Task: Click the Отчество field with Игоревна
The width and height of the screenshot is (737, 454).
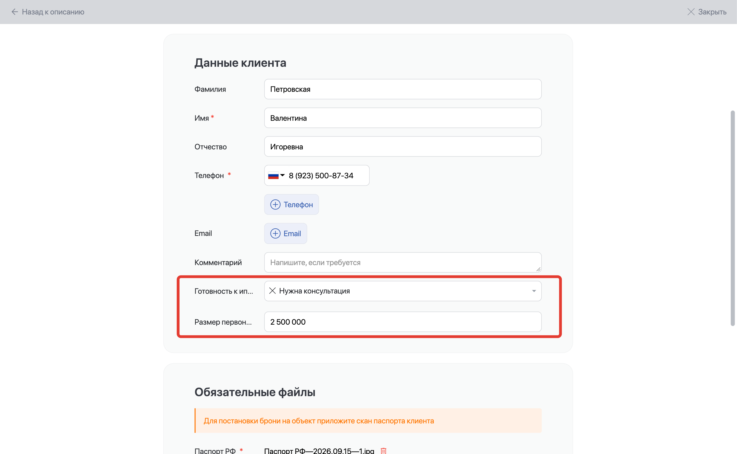Action: click(403, 147)
